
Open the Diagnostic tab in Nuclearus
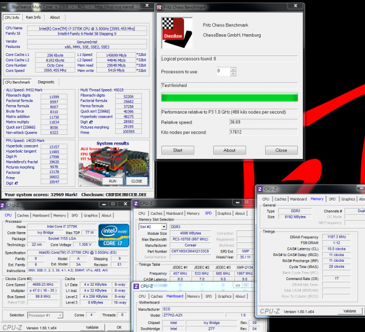tap(46, 82)
